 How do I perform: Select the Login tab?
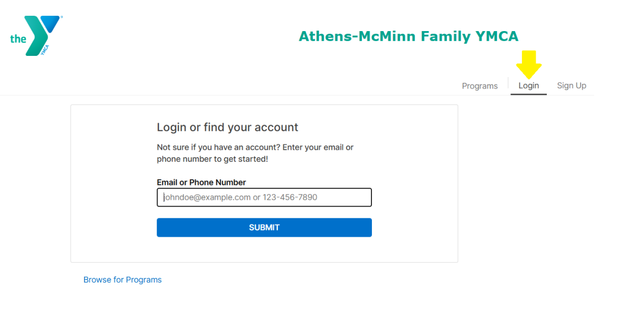pos(528,85)
